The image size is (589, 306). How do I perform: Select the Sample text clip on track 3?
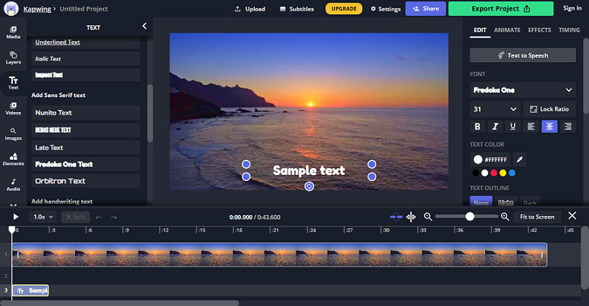(30, 290)
